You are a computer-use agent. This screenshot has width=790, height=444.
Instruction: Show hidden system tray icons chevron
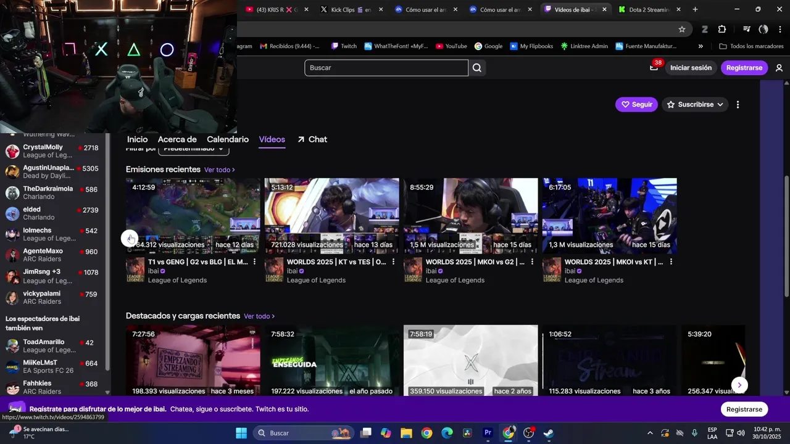(649, 433)
